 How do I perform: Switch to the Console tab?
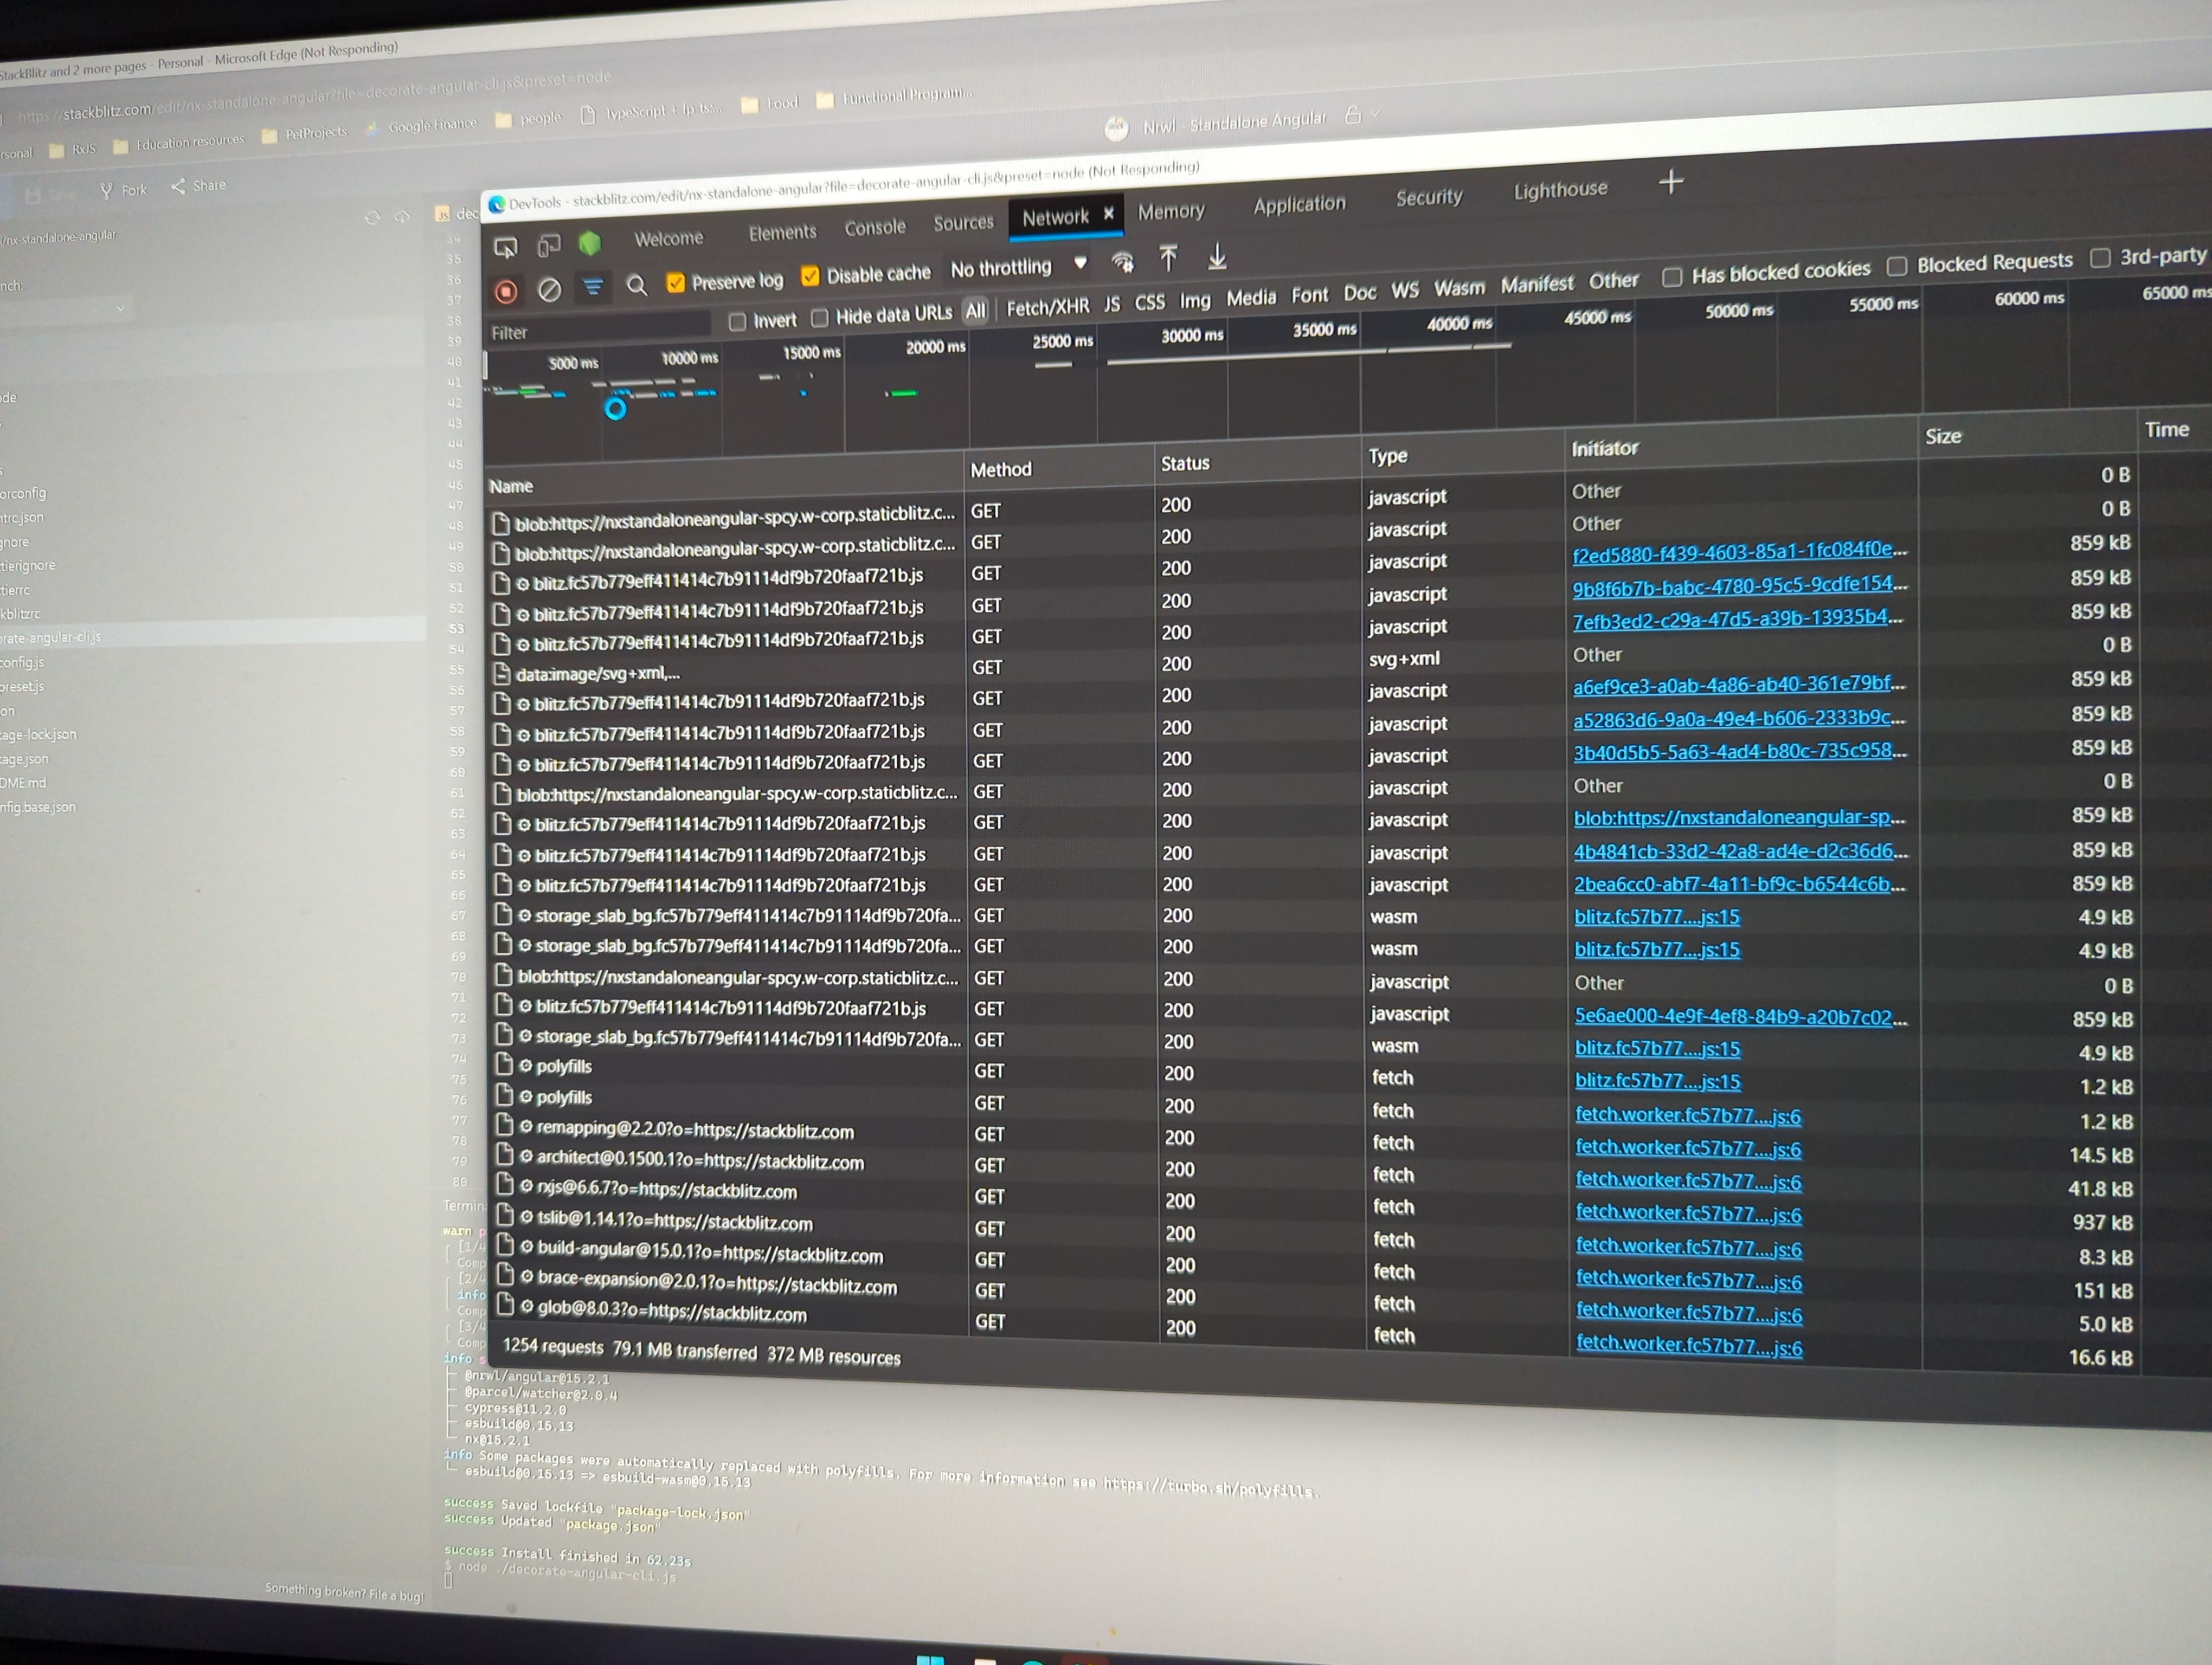click(875, 227)
